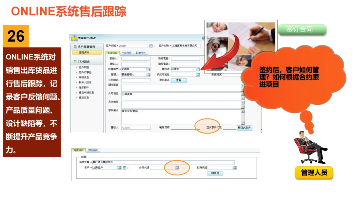The image size is (354, 199).
Task: Switch to 影像附件 tab
Action: pos(141,53)
